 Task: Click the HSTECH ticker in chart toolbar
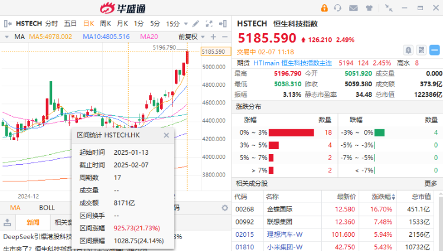29,24
